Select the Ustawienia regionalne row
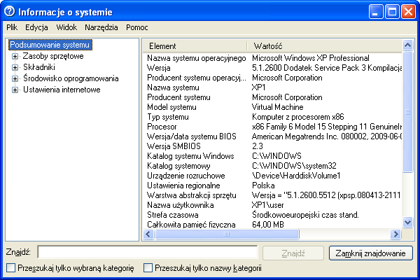Viewport: 420px width, 280px height. 272,185
